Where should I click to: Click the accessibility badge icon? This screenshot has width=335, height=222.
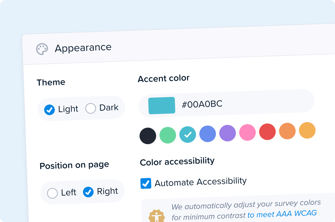[157, 216]
